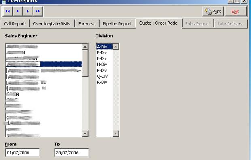
Task: Switch to Pipeline Report tab
Action: click(117, 24)
